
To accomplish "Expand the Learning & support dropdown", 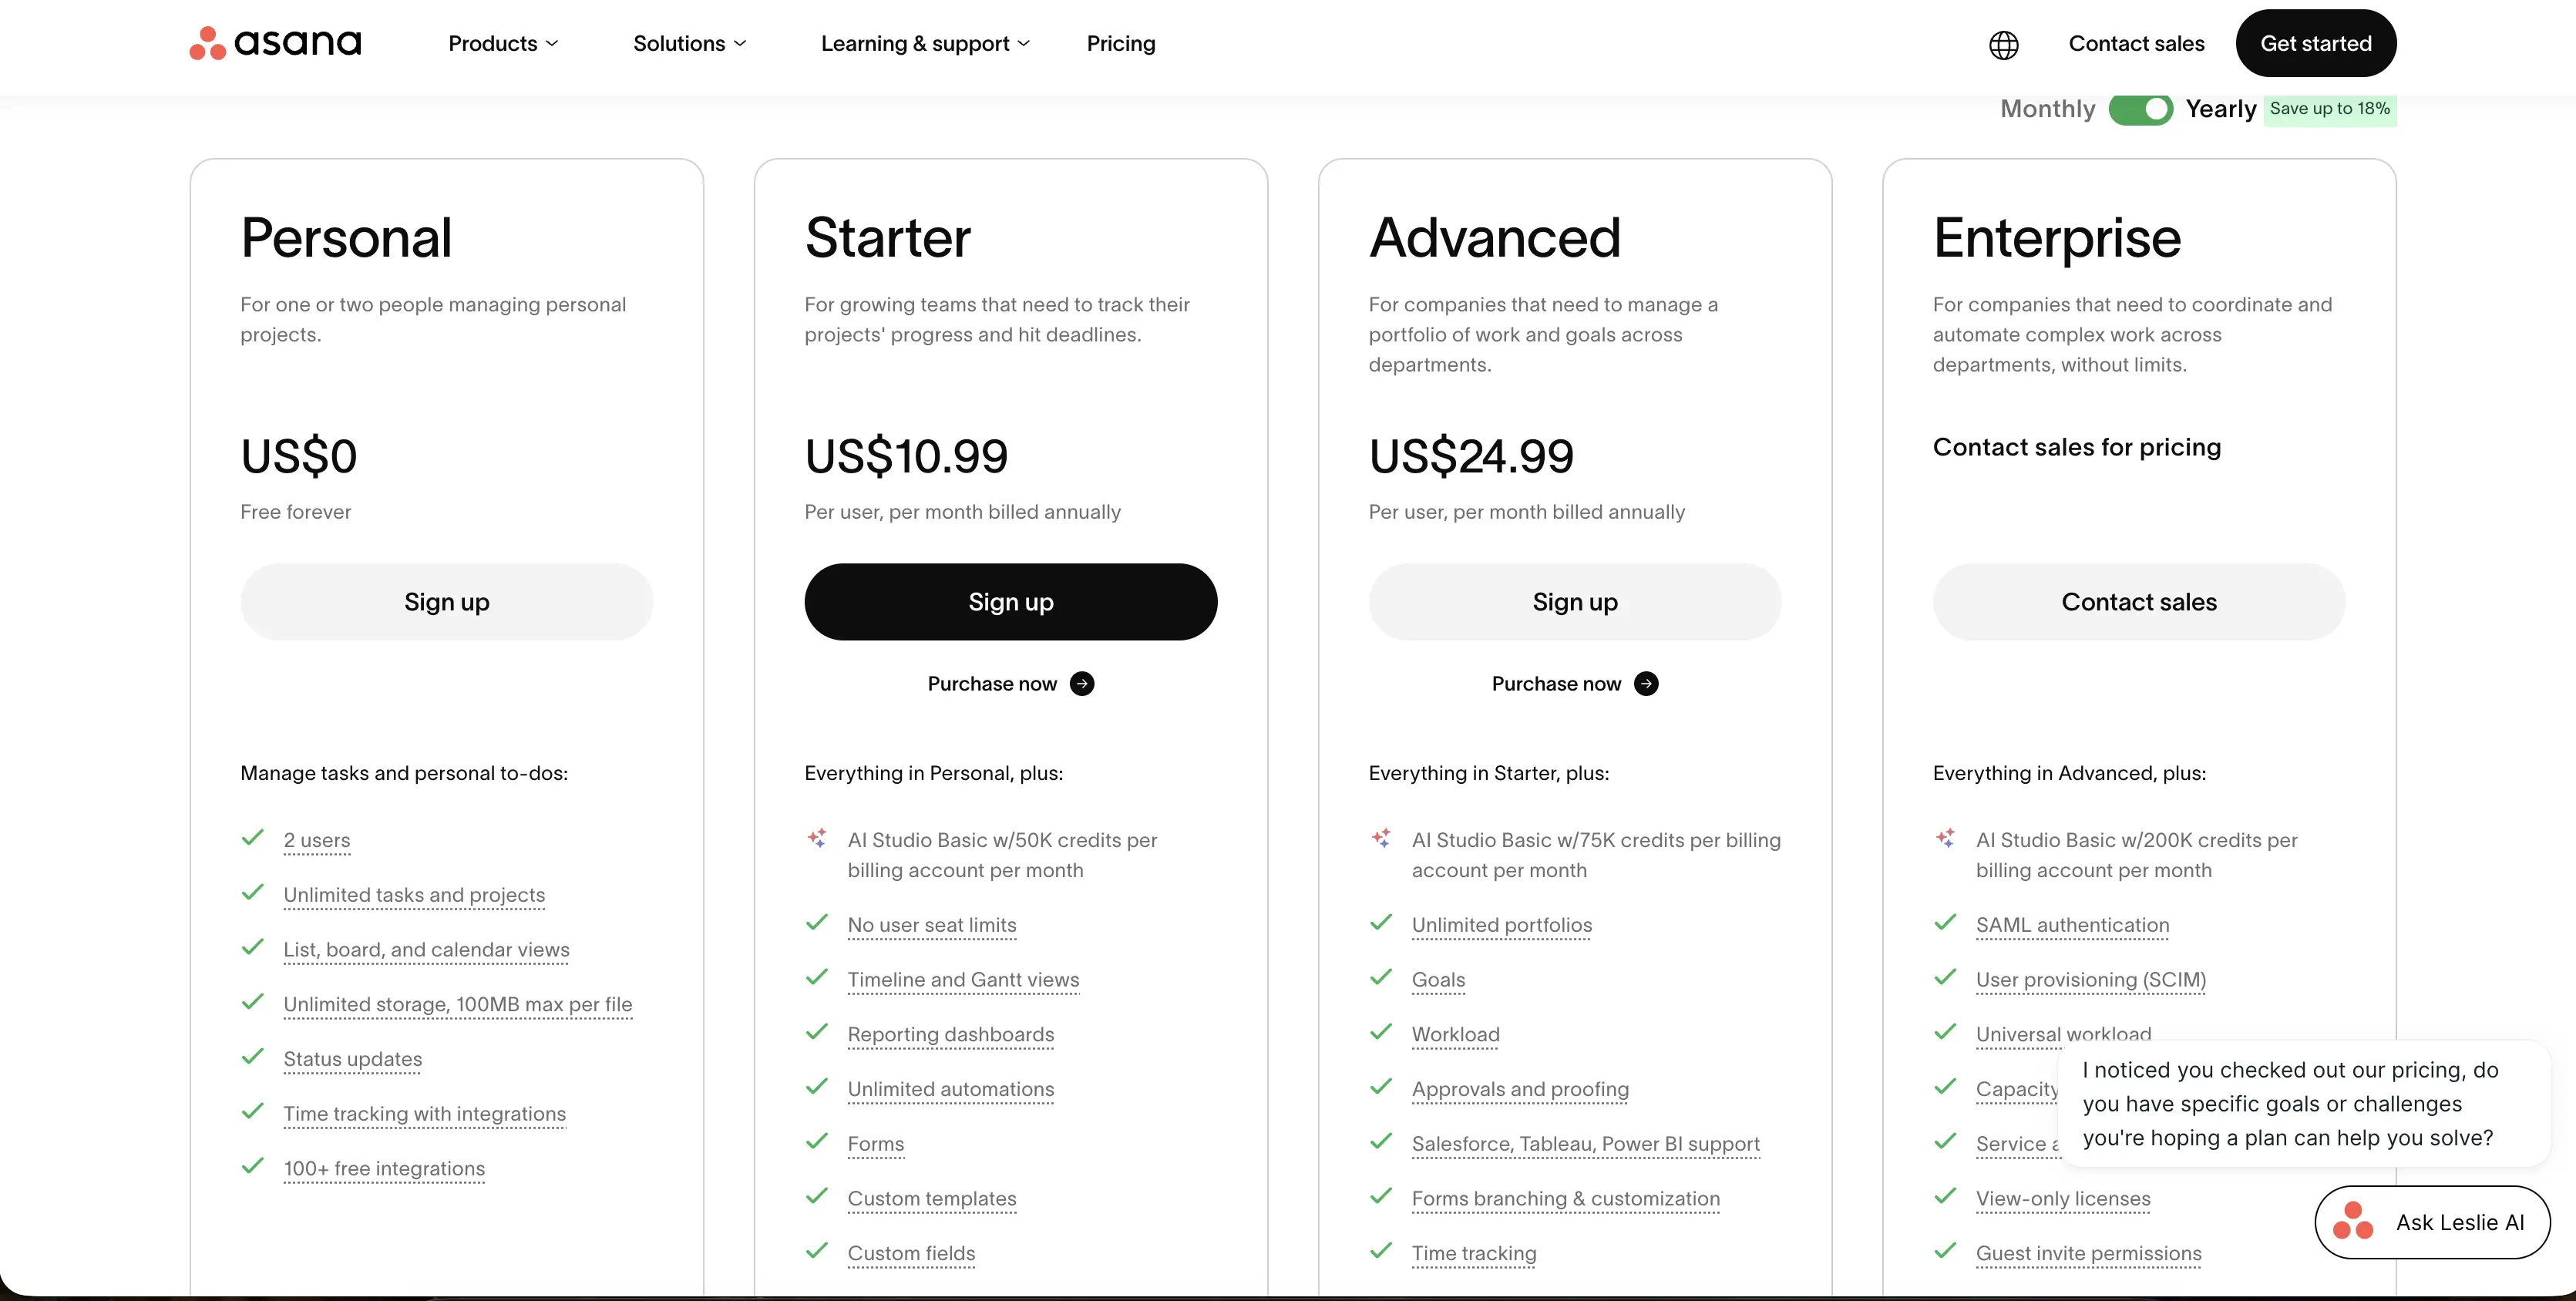I will pos(925,43).
